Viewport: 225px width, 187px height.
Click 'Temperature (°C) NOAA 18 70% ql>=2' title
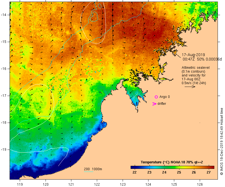(x=172, y=162)
